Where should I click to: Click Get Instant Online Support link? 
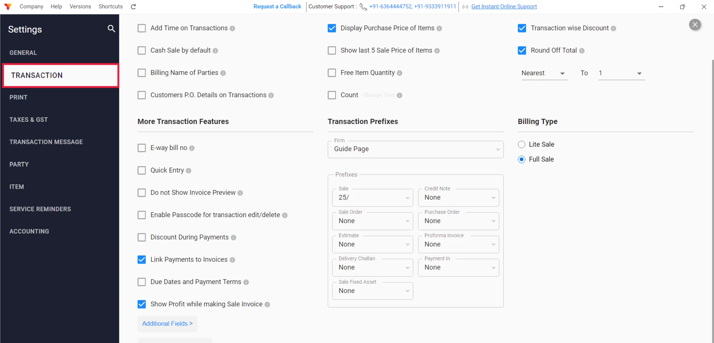(x=504, y=6)
